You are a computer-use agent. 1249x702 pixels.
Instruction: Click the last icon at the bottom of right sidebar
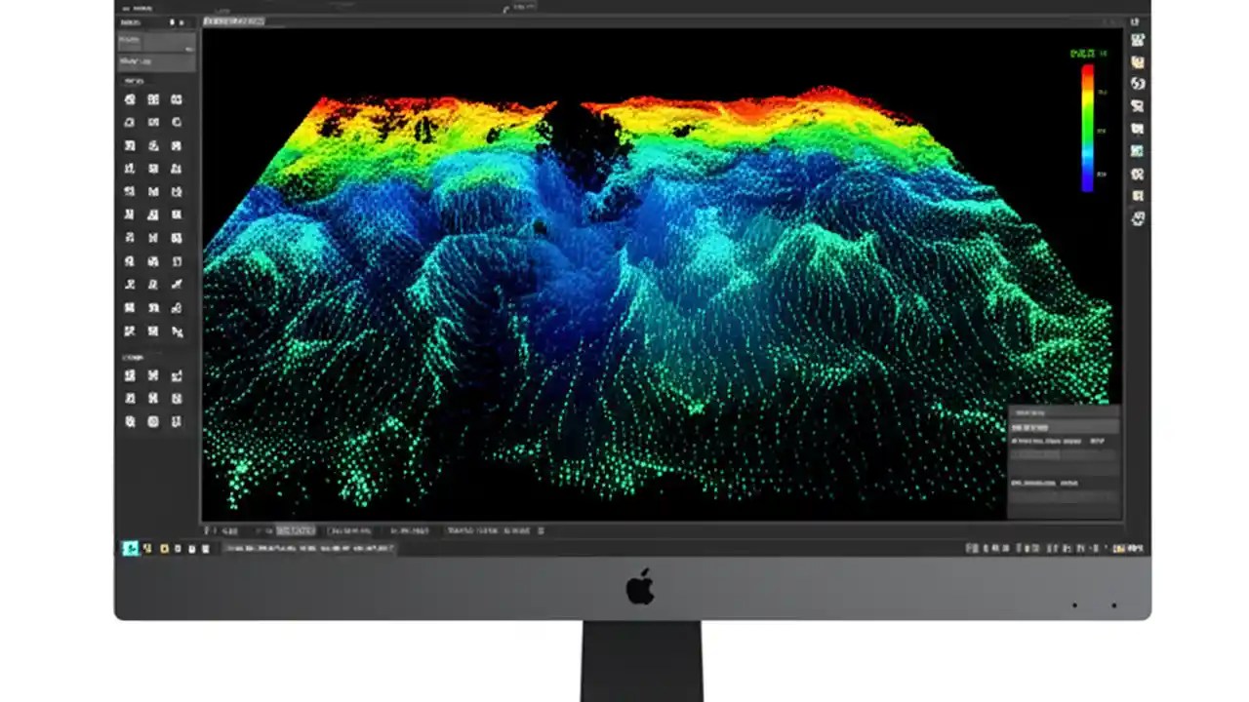click(x=1137, y=218)
